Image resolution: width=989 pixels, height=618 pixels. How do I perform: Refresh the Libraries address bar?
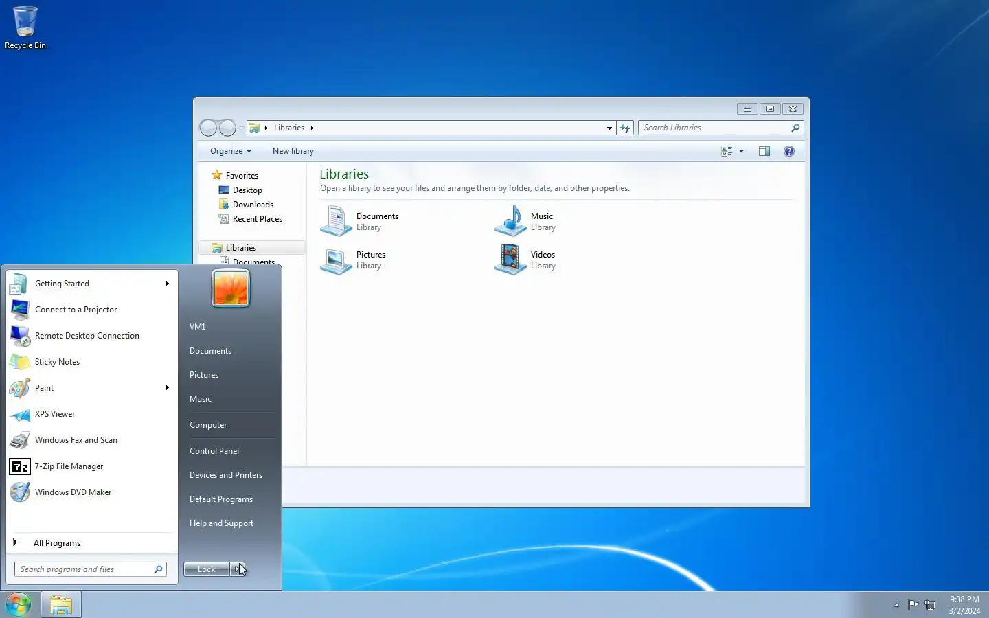(625, 128)
